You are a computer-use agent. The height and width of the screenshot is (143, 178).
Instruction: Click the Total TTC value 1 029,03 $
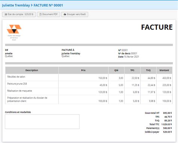pyautogui.click(x=167, y=124)
